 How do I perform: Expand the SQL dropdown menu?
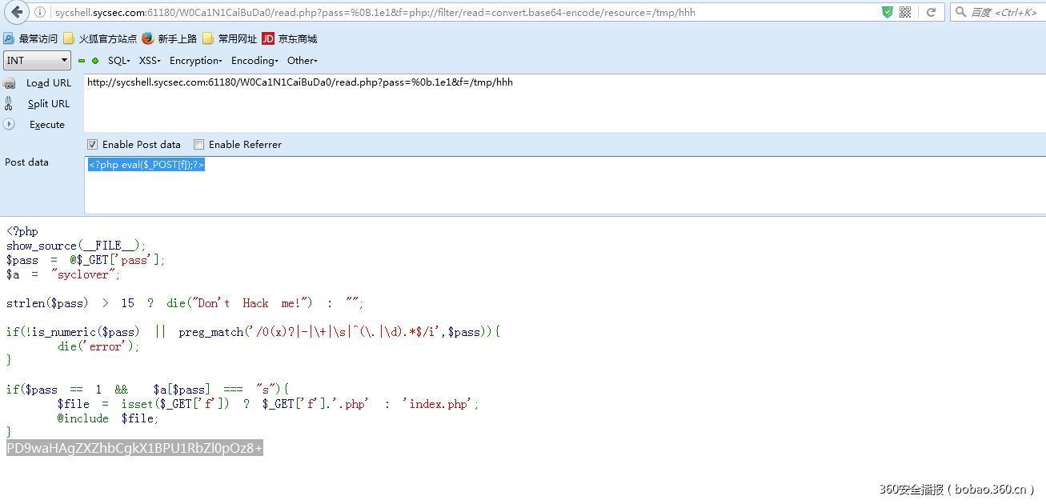click(118, 61)
